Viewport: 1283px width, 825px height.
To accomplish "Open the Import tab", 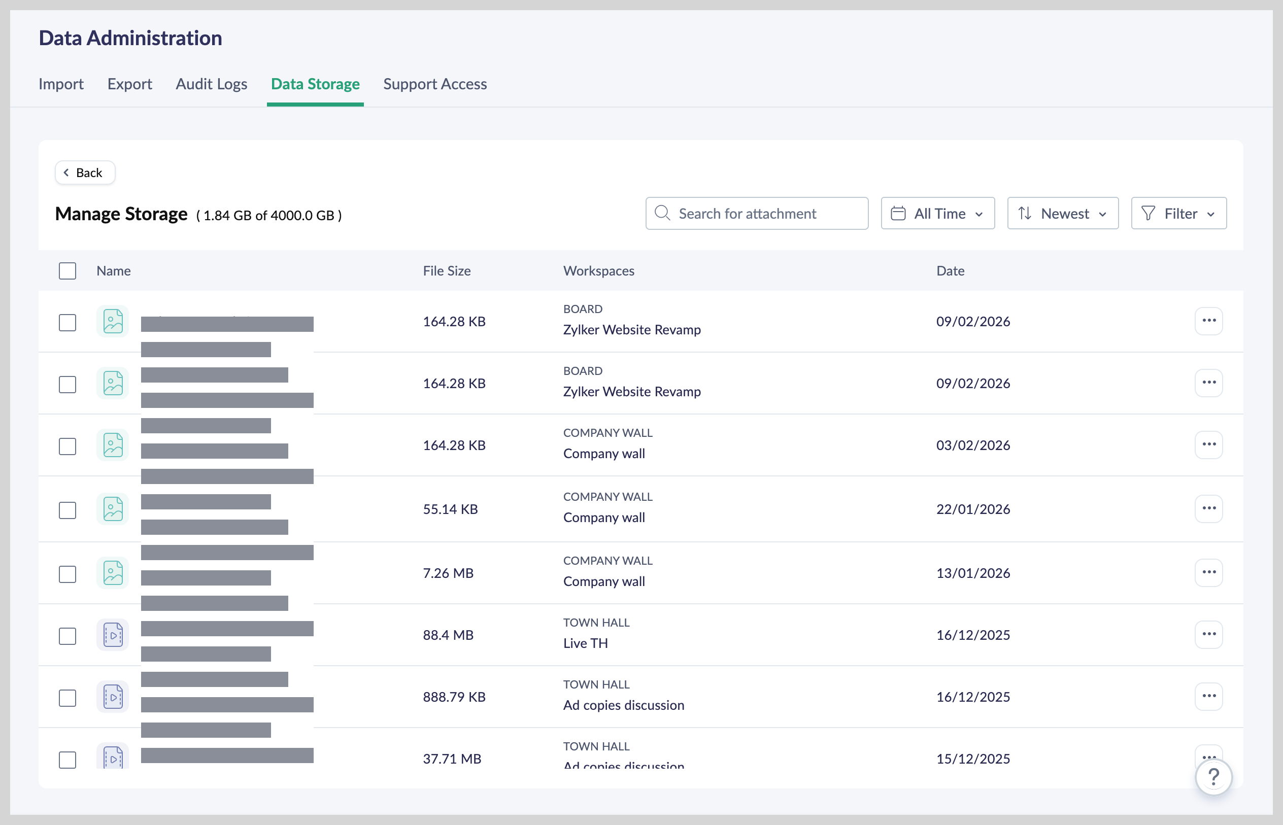I will pyautogui.click(x=61, y=84).
